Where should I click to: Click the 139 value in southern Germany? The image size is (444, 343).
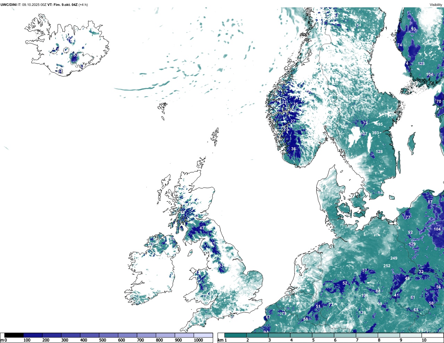coord(362,313)
